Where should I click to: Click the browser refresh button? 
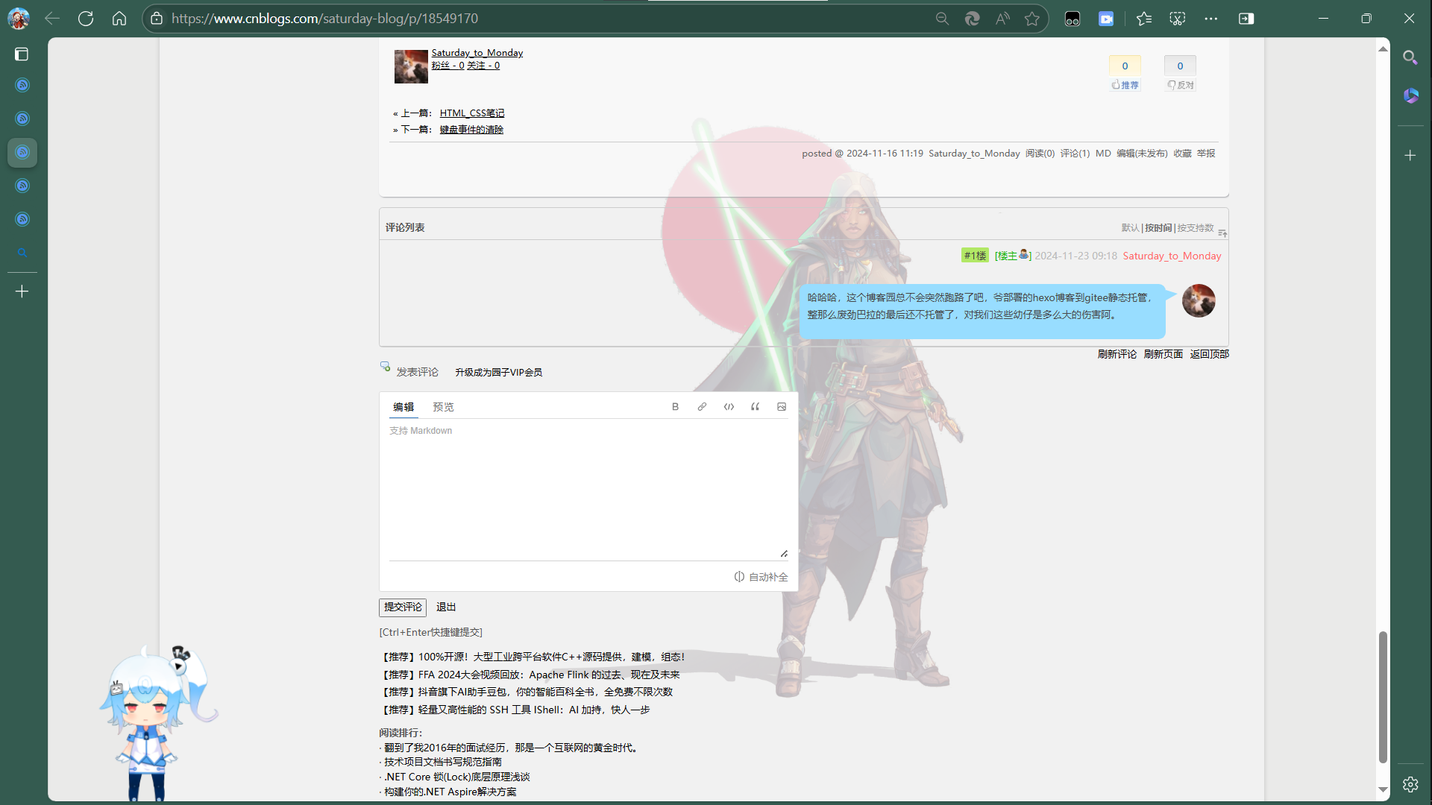click(86, 19)
